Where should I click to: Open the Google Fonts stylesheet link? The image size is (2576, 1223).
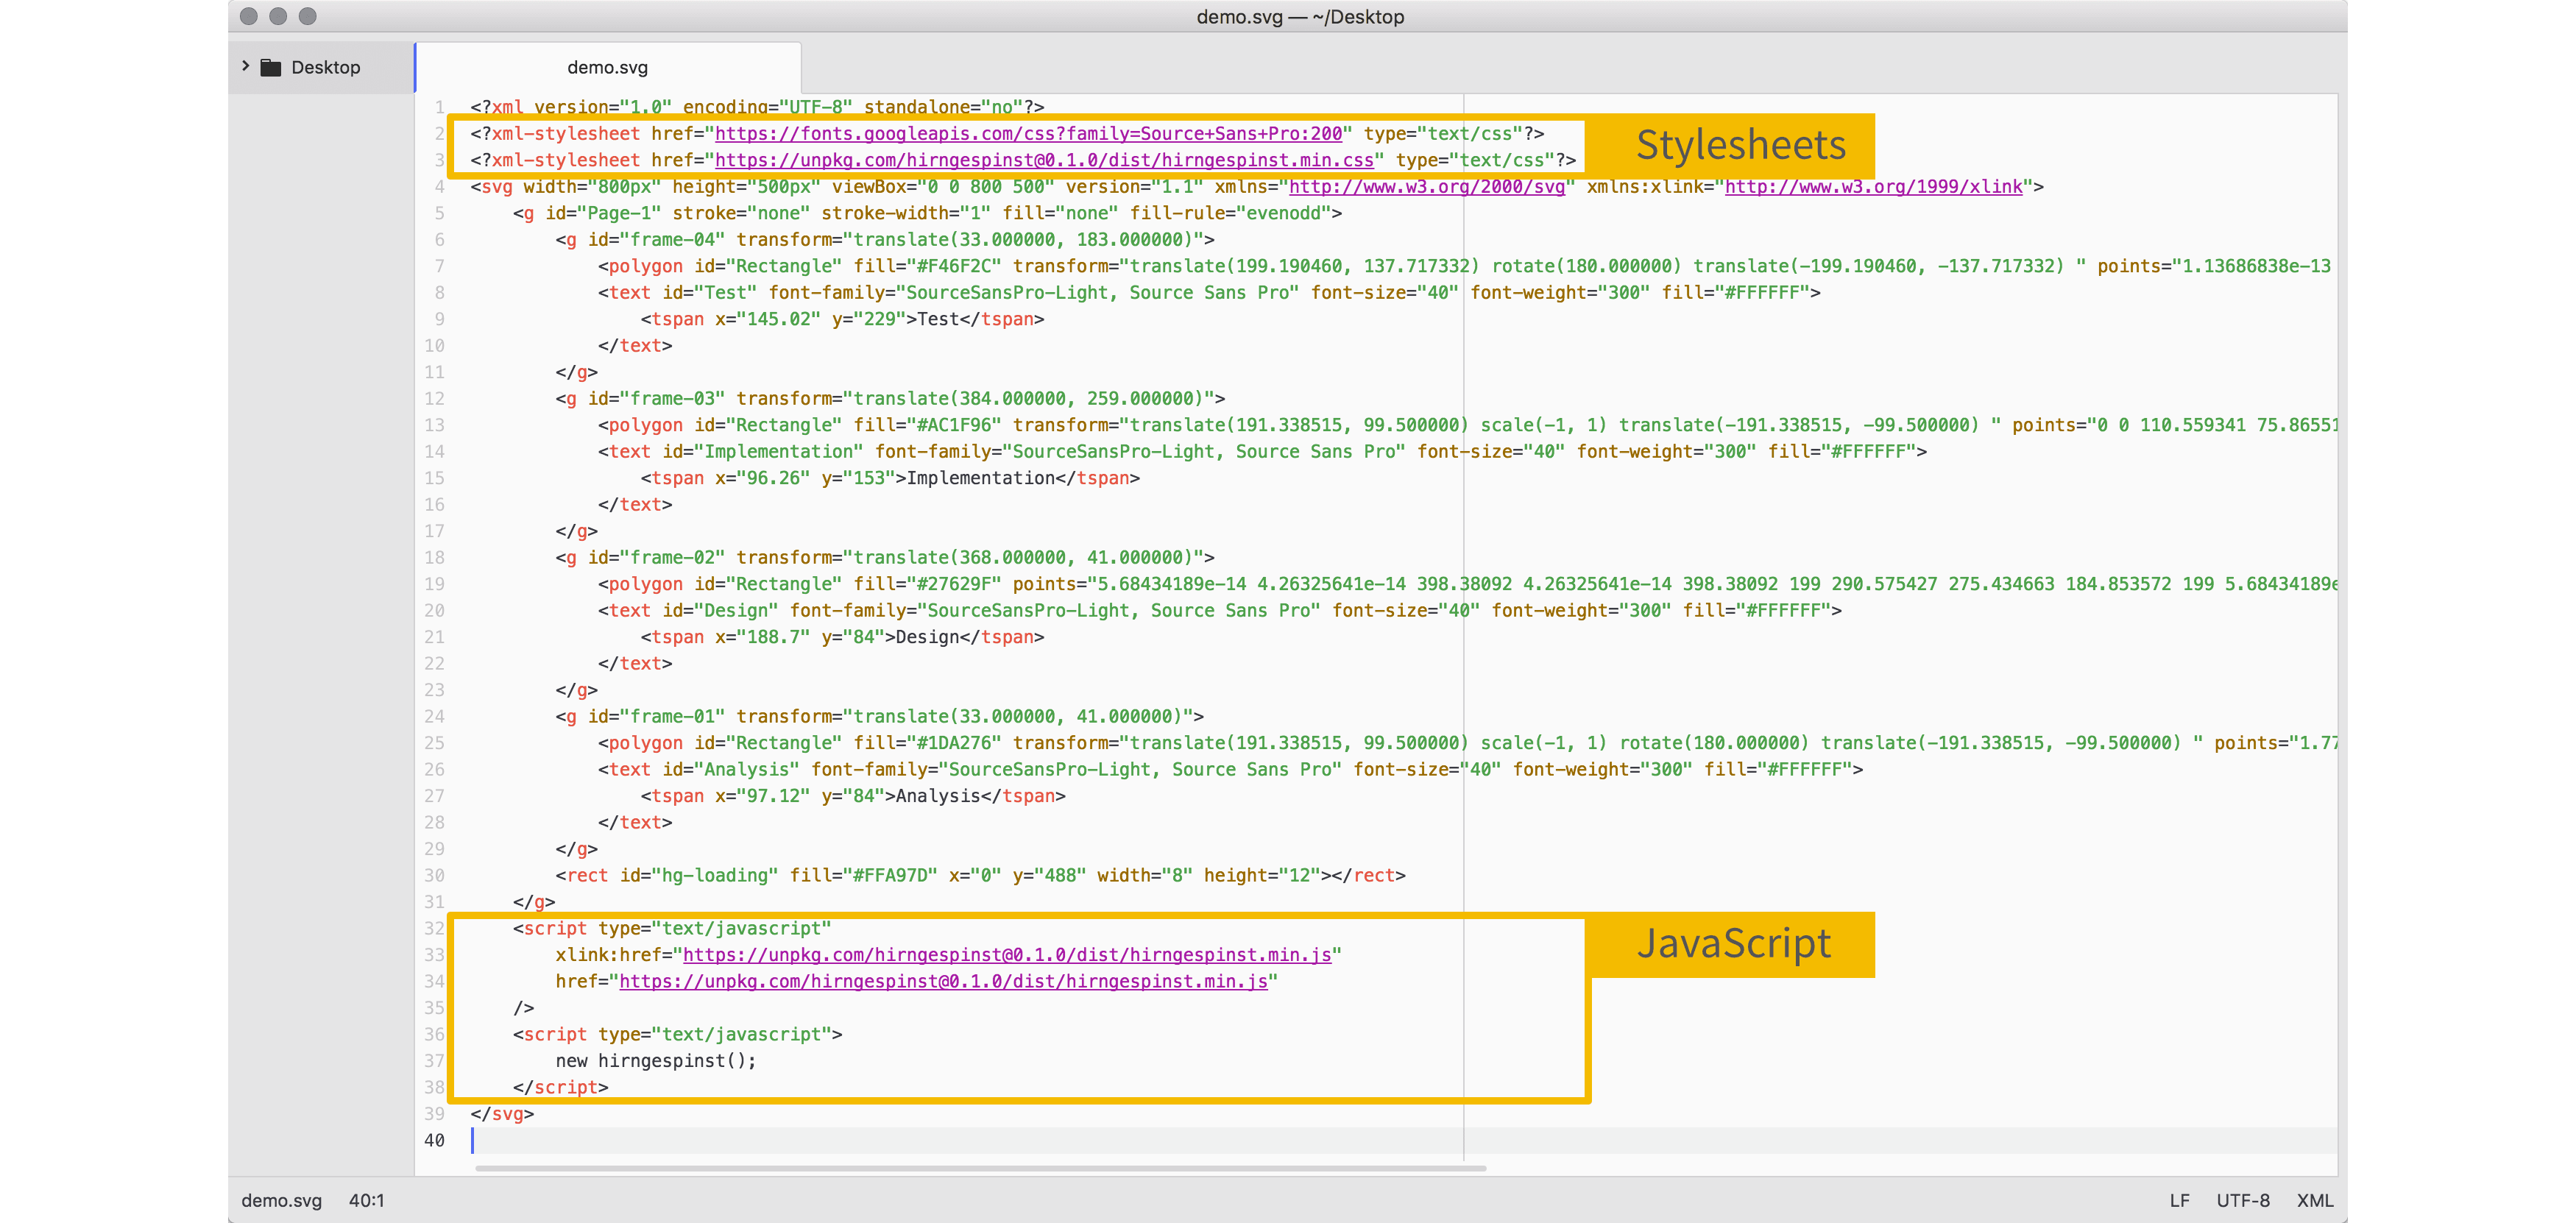coord(1028,134)
